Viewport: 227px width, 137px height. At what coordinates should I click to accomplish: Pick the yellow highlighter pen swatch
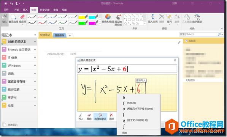(x=83, y=17)
